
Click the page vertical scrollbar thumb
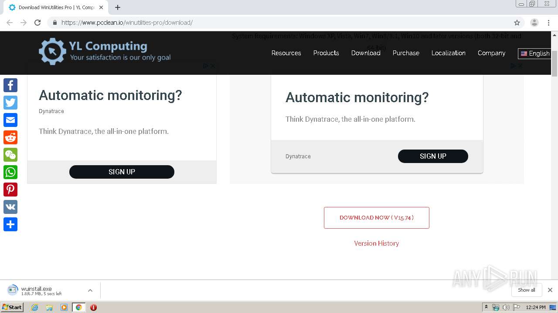click(555, 63)
